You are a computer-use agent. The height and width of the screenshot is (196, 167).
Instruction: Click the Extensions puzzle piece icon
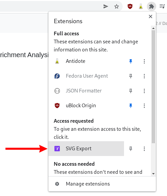coord(152,6)
